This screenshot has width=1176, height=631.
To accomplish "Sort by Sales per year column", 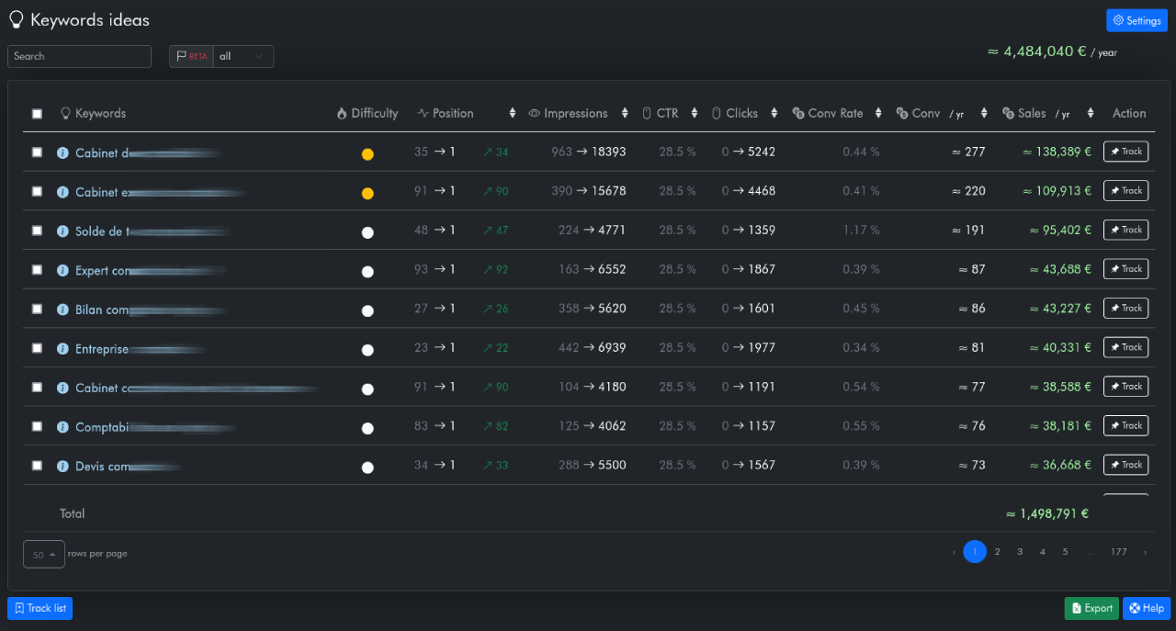I will pyautogui.click(x=1091, y=113).
